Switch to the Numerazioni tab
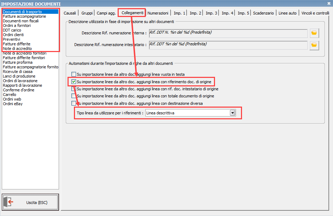333x216 pixels. 158,13
